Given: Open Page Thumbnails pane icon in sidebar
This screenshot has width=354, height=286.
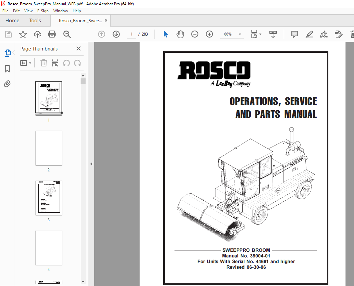Looking at the screenshot, I should 8,53.
